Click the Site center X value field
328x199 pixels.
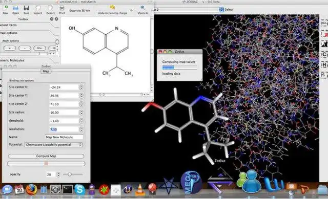pyautogui.click(x=64, y=87)
